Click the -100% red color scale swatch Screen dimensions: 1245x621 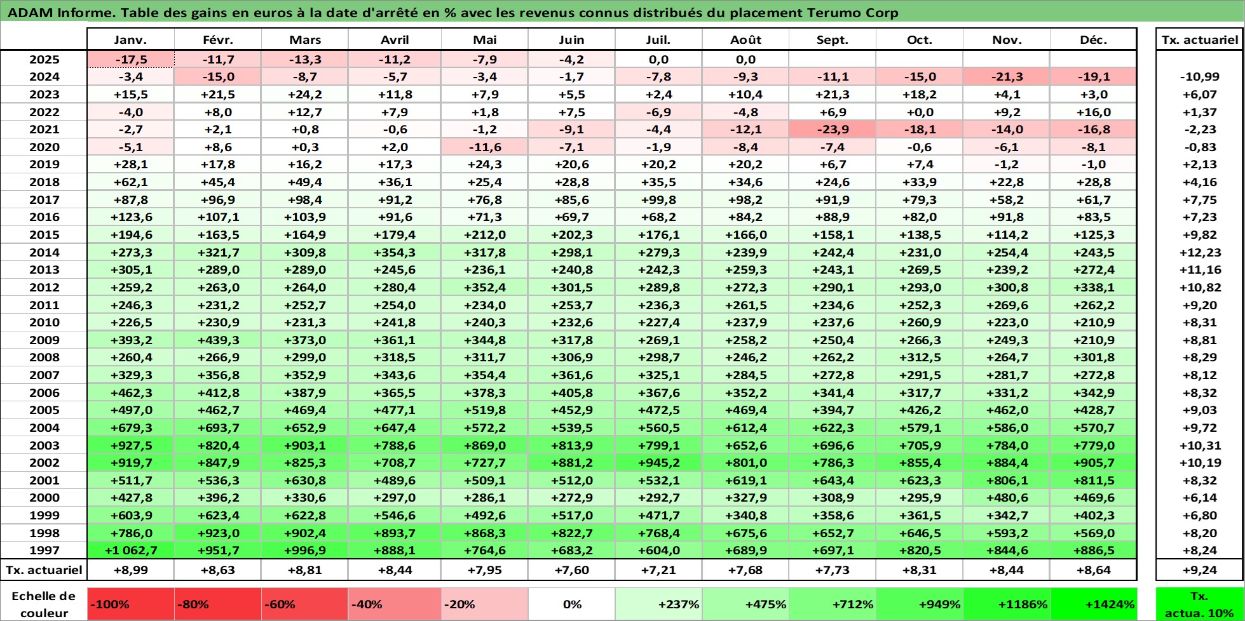pyautogui.click(x=130, y=604)
